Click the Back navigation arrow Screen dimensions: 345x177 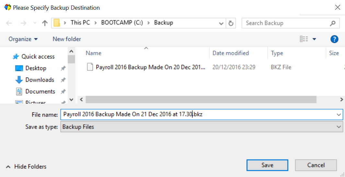tap(9, 23)
